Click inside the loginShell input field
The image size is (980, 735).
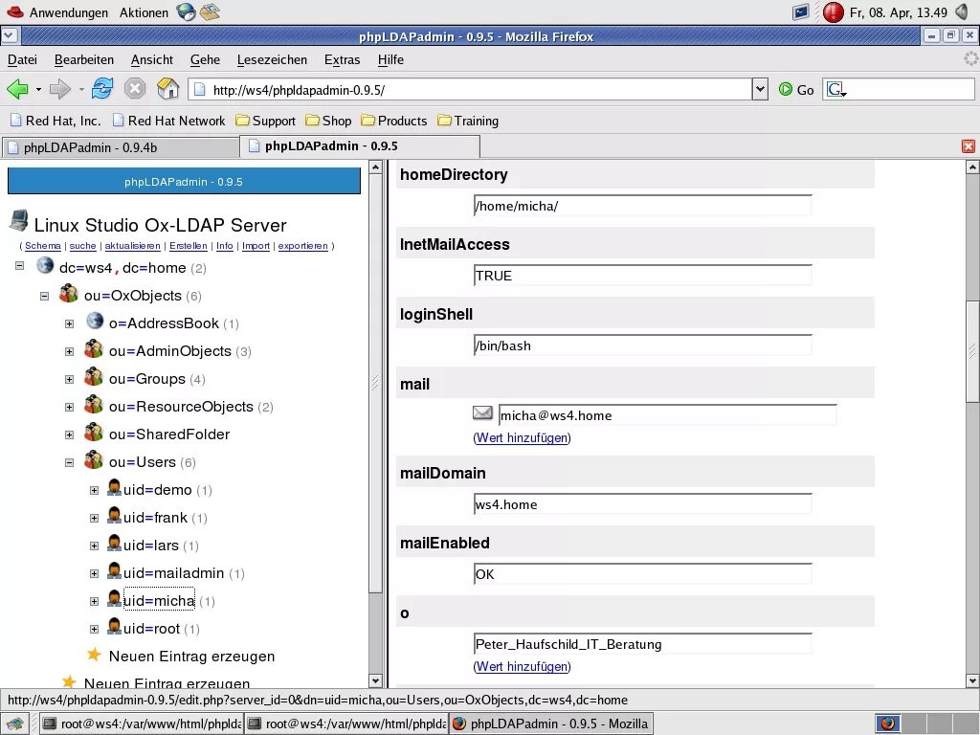coord(641,345)
